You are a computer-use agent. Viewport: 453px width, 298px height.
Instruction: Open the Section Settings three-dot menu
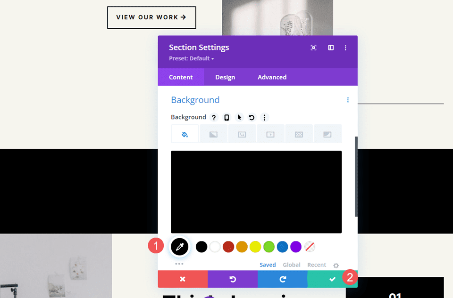point(345,48)
